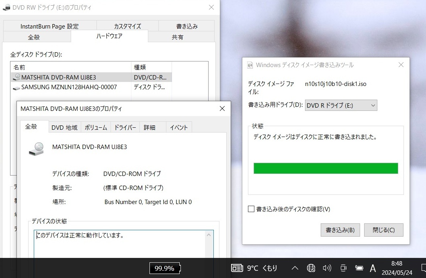
Task: Close the disc image burner window
Action: click(x=401, y=65)
